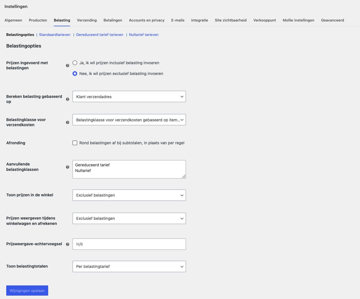This screenshot has height=299, width=360.
Task: Open 'Toon prijzen in de winkel' dropdown
Action: coord(129,195)
